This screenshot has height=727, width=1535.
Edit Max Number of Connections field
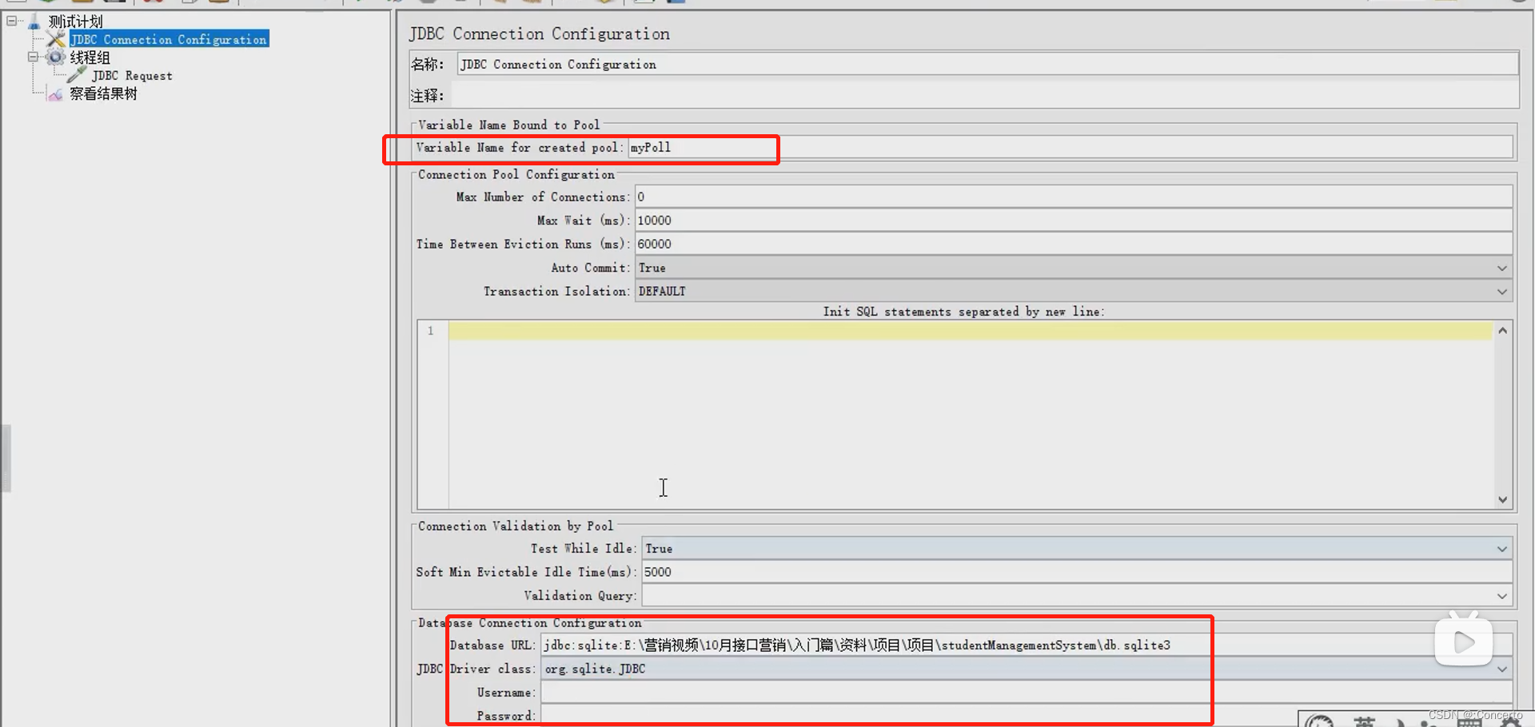click(1073, 197)
